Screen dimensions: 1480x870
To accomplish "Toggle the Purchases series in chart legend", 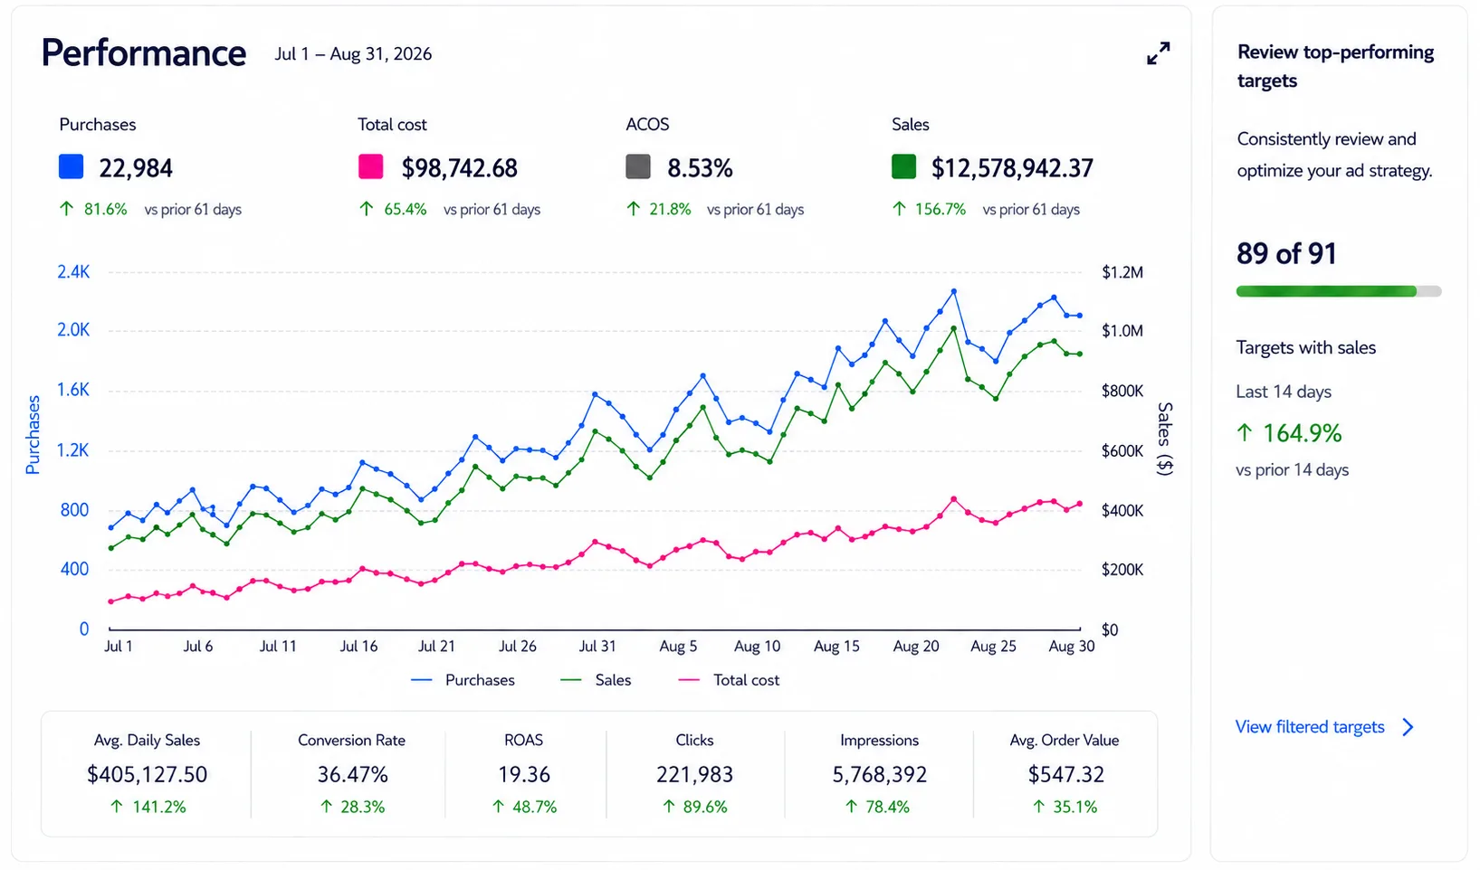I will (463, 680).
